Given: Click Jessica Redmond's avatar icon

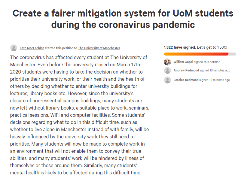Looking at the screenshot, I should (167, 80).
